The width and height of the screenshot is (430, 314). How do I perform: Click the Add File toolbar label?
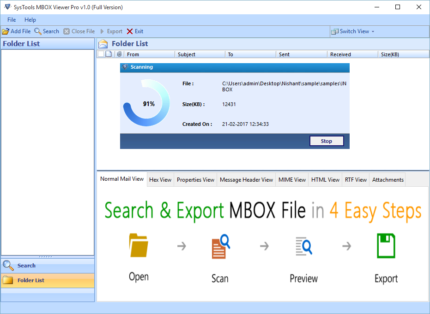point(21,31)
